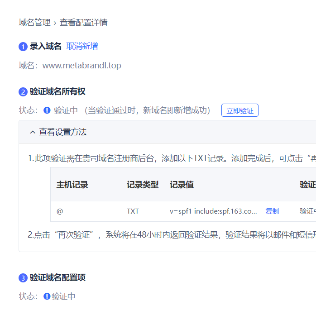Click the exclamation status icon under 验证域名配置项
This screenshot has width=316, height=315.
(47, 296)
